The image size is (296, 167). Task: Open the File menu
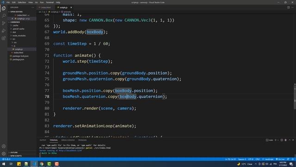coord(8,2)
